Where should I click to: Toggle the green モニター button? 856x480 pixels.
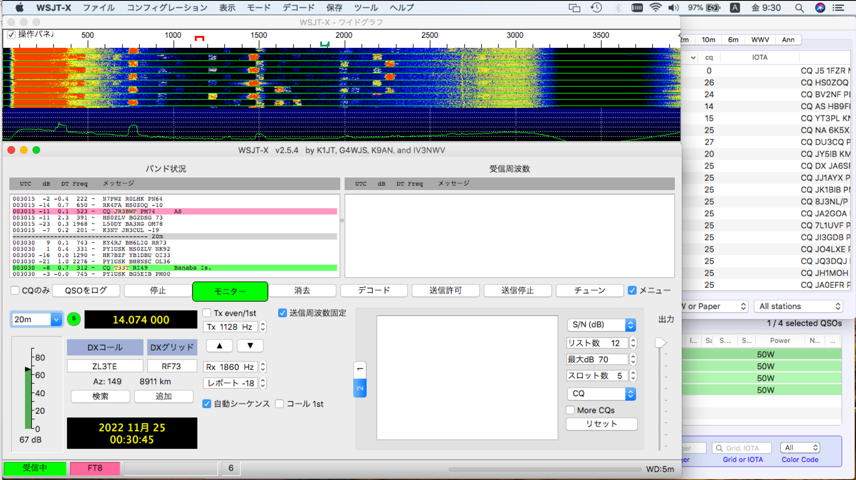click(x=230, y=291)
